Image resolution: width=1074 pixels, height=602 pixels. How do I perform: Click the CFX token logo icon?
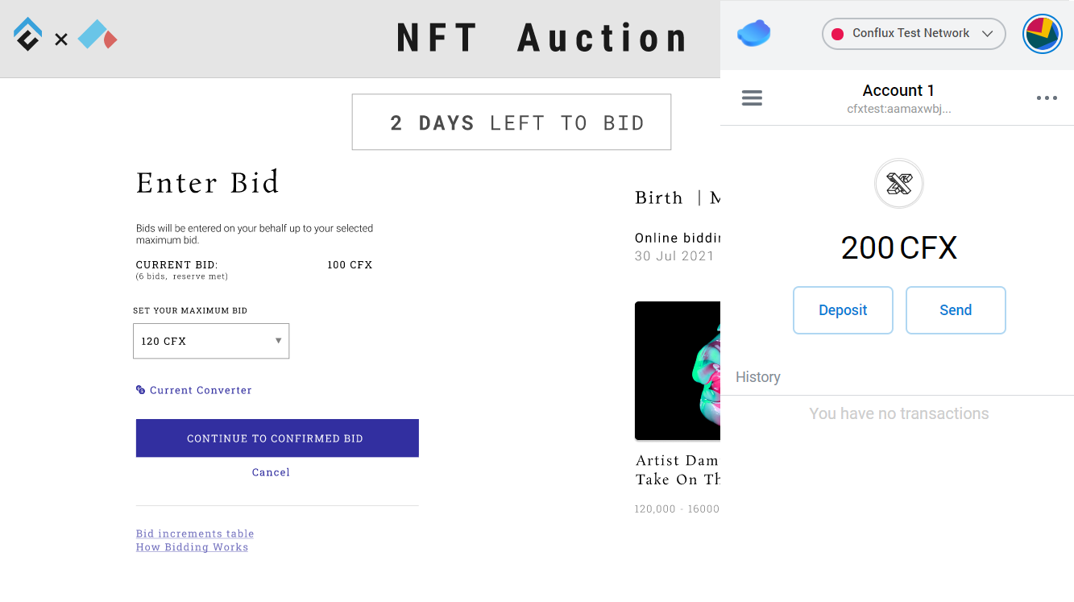coord(899,184)
